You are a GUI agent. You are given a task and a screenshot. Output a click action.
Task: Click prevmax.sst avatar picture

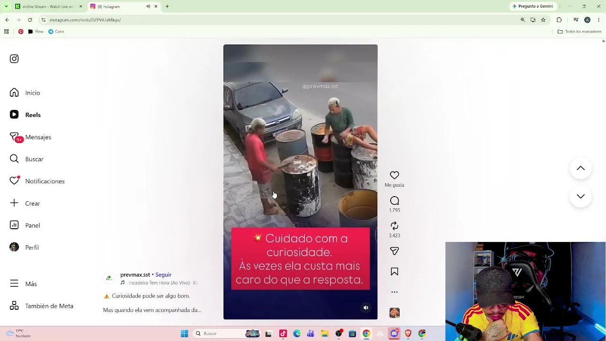(x=109, y=278)
